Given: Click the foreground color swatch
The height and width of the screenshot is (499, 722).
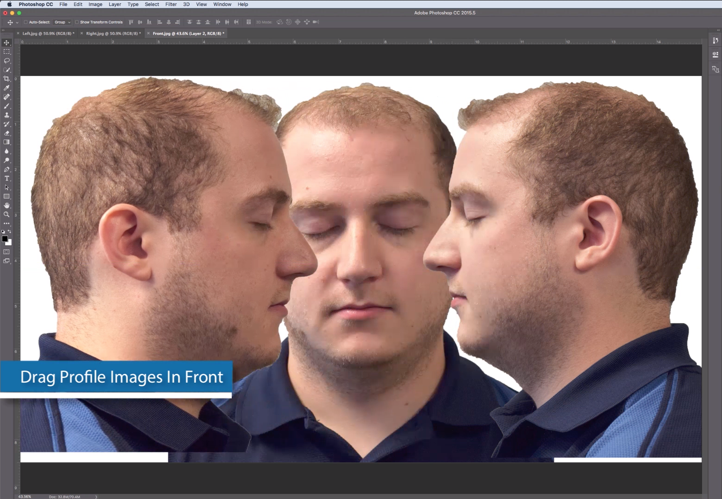Looking at the screenshot, I should 6,239.
